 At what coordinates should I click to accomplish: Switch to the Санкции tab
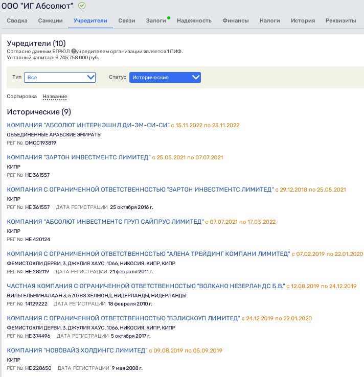pyautogui.click(x=50, y=20)
